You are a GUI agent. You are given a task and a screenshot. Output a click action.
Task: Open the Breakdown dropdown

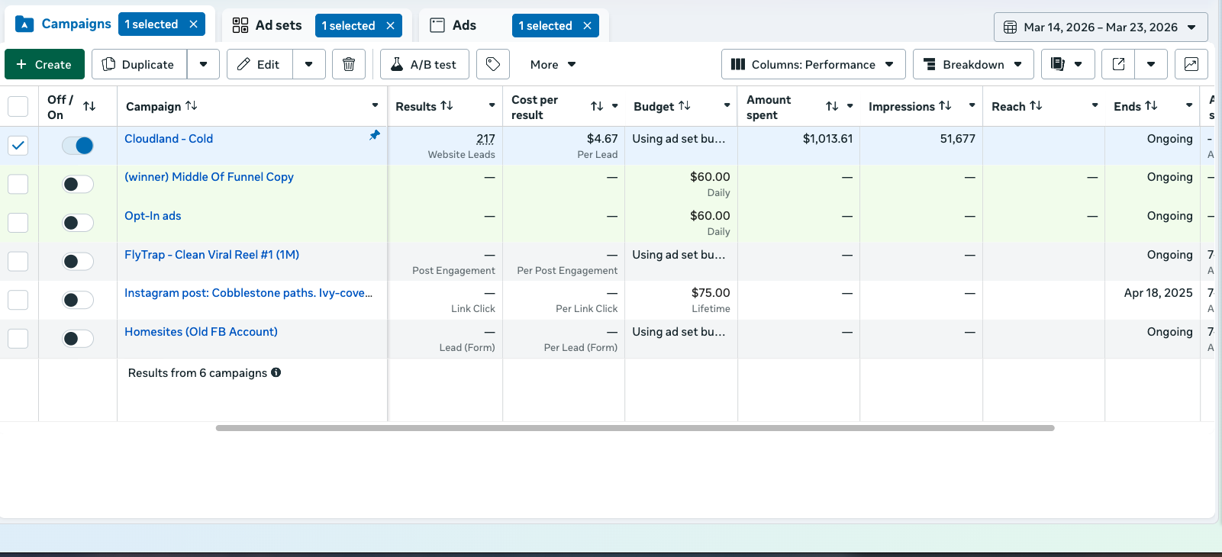click(x=973, y=64)
